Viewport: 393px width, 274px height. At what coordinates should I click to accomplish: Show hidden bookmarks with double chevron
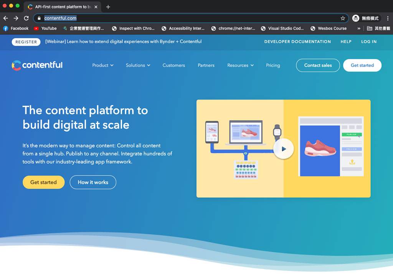click(x=359, y=28)
